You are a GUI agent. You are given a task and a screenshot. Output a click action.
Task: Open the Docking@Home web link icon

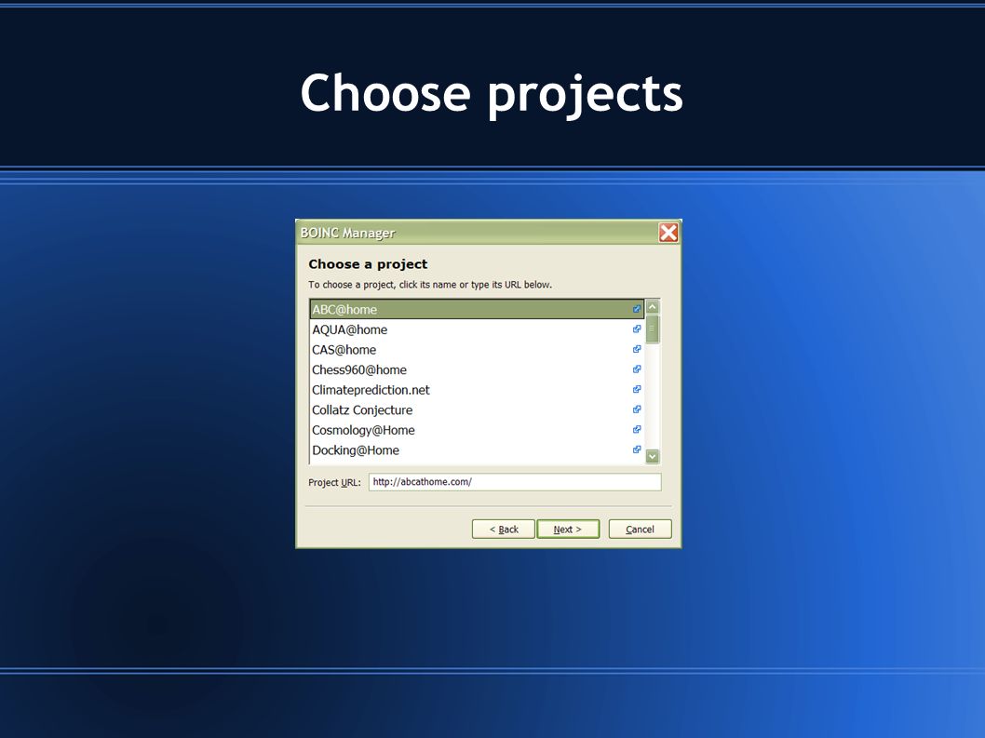637,450
